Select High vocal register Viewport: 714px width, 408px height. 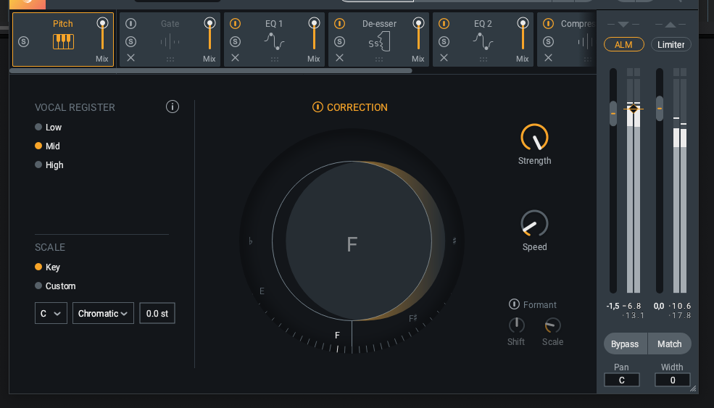coord(49,165)
